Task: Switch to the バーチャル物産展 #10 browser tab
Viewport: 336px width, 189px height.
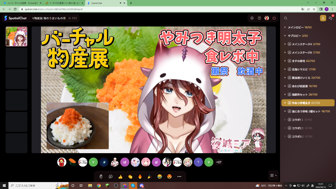Action: coord(64,3)
